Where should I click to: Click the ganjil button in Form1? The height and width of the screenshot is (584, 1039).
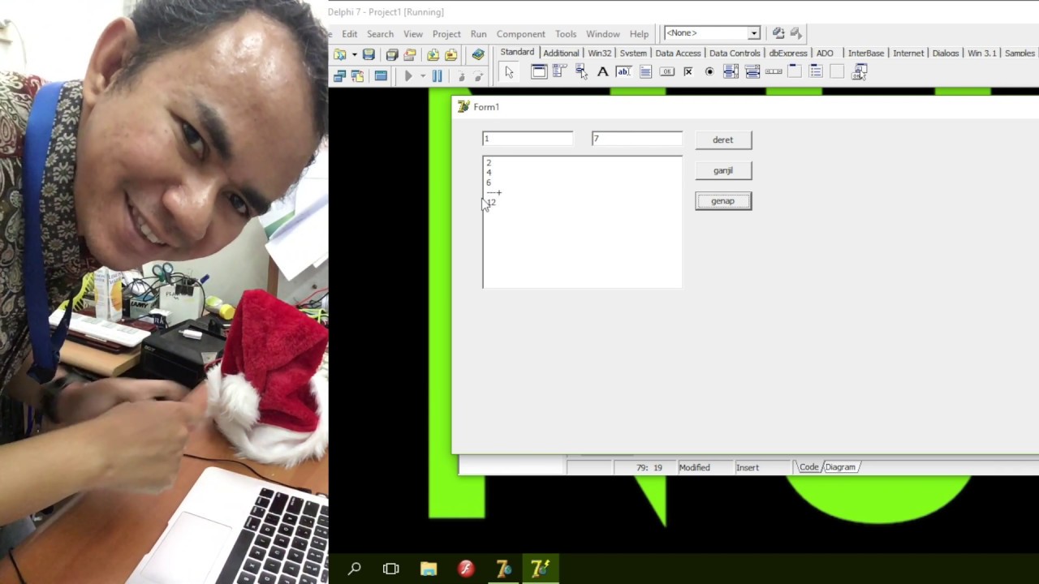pos(723,170)
